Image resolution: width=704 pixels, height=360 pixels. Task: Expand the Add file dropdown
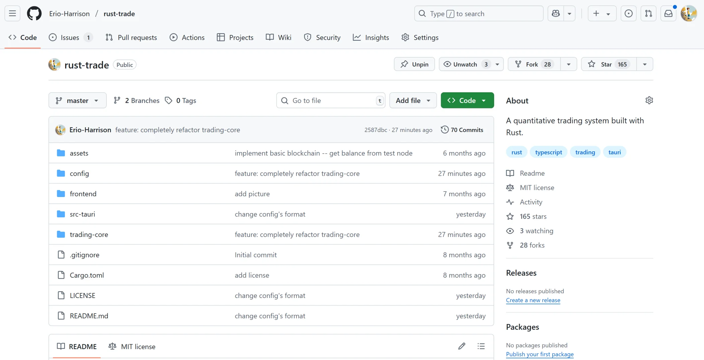(413, 100)
